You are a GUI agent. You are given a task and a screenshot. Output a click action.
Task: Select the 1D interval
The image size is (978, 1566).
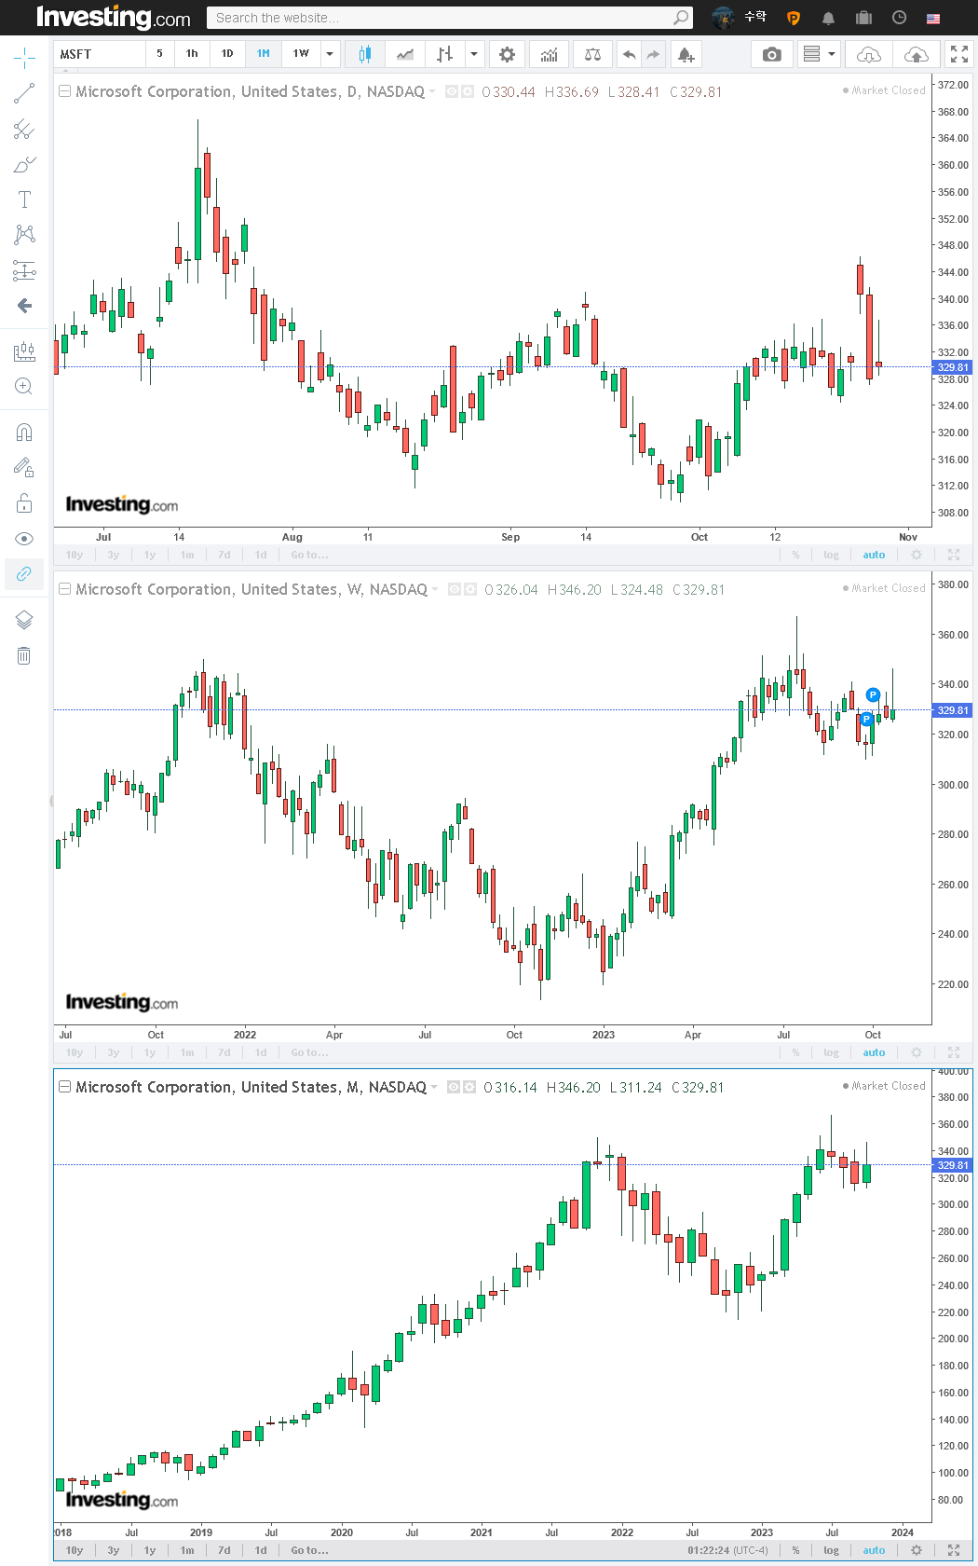coord(227,54)
